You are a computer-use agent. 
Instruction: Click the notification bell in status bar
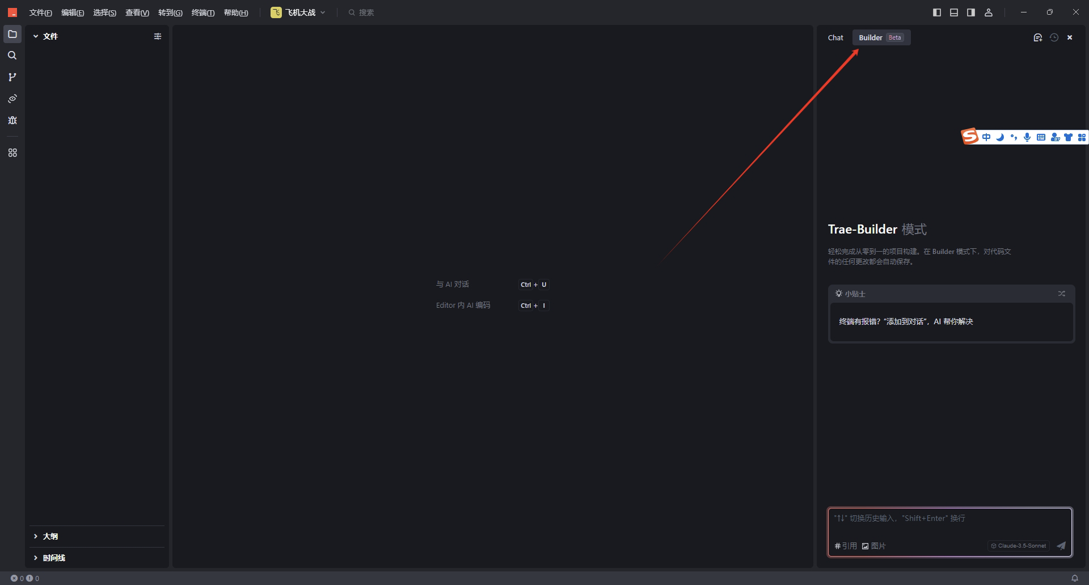1074,578
